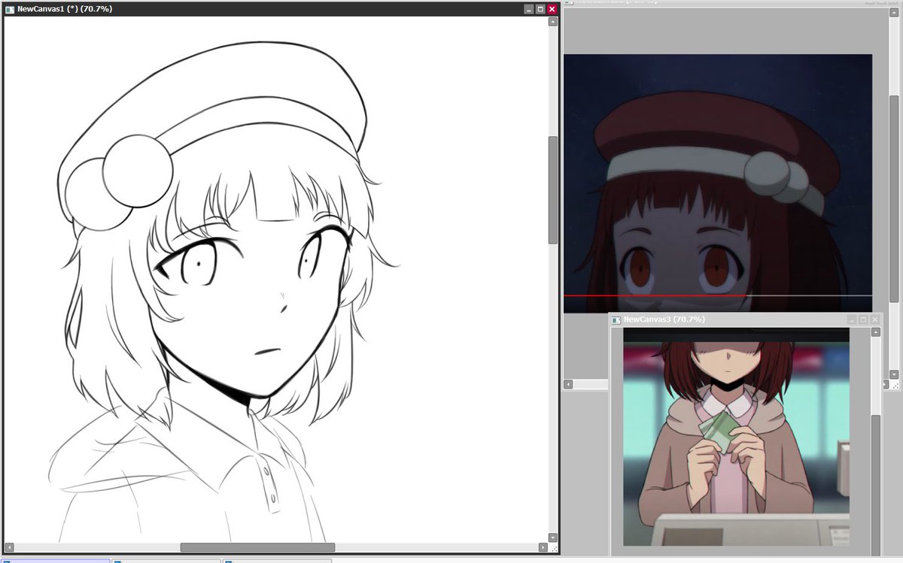
Task: Click NewCanvas1 horizontal scrollbar right arrow
Action: coord(543,548)
